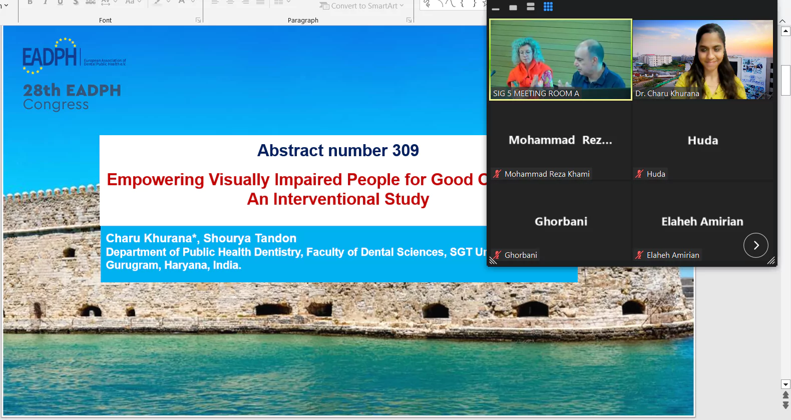The width and height of the screenshot is (791, 420).
Task: Select SIG 5 MEETING ROOM A video
Action: coord(560,60)
